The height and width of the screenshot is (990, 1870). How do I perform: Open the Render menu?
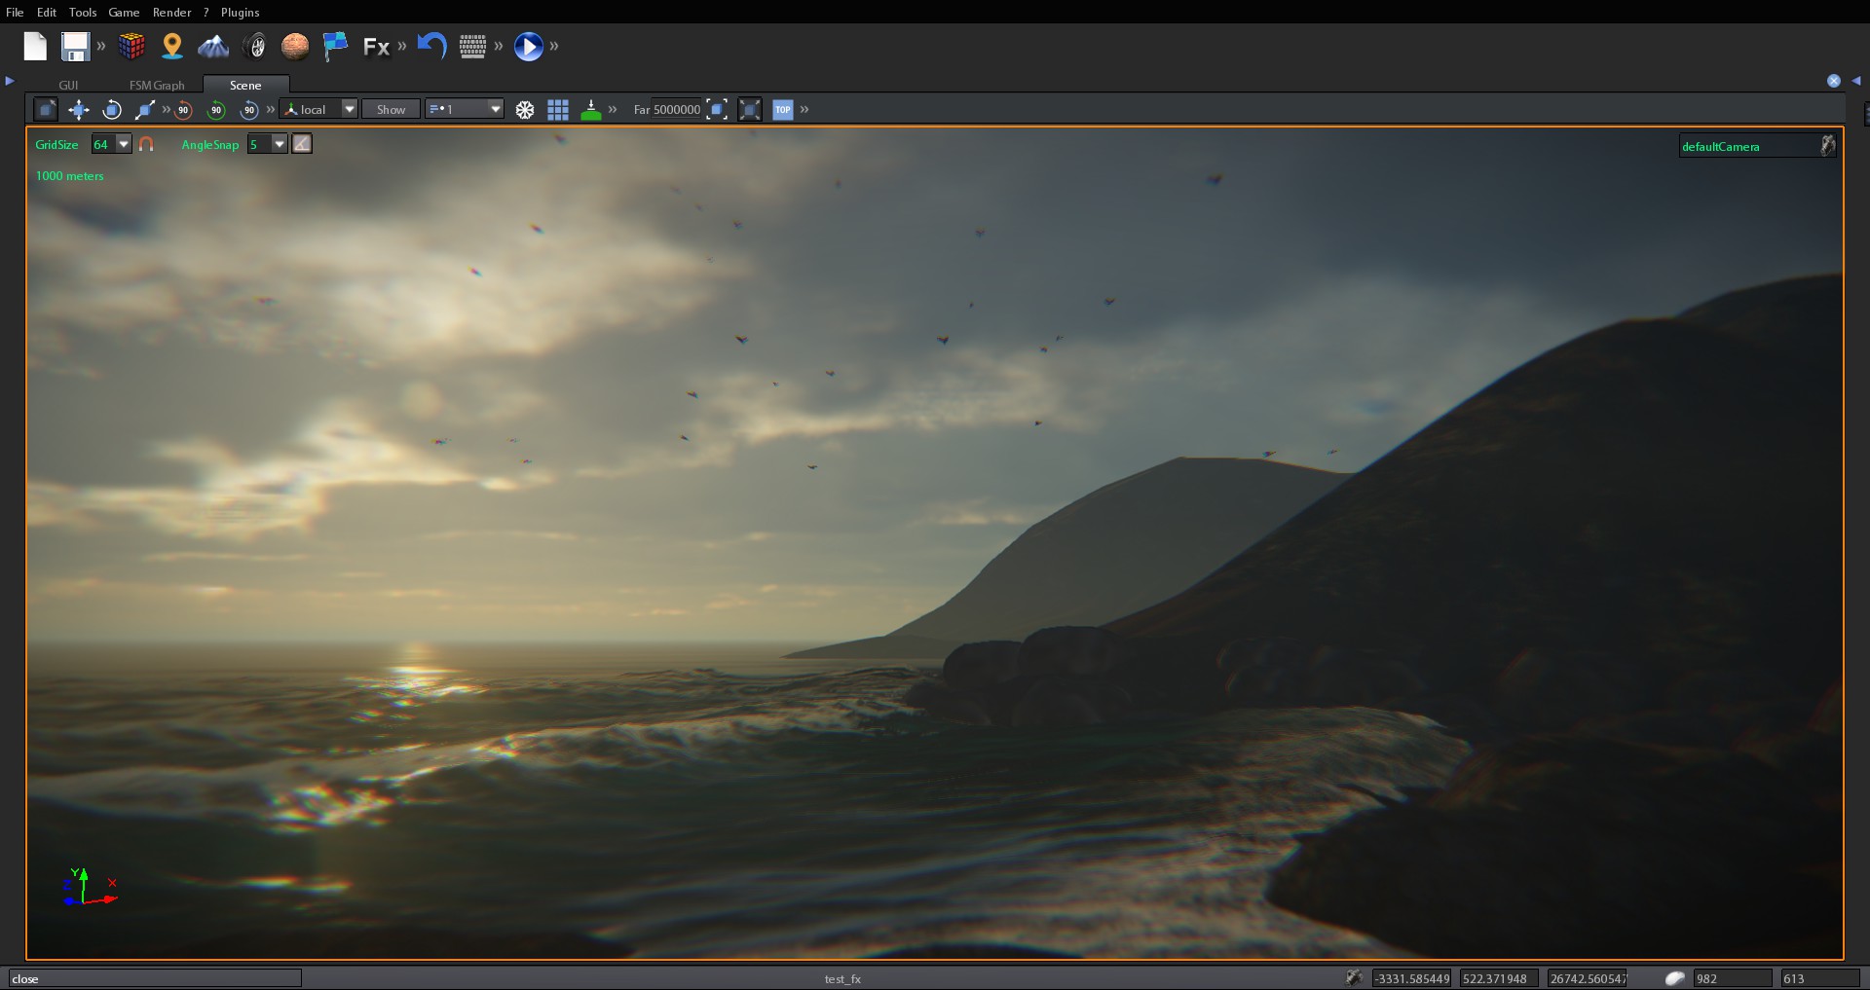click(172, 12)
